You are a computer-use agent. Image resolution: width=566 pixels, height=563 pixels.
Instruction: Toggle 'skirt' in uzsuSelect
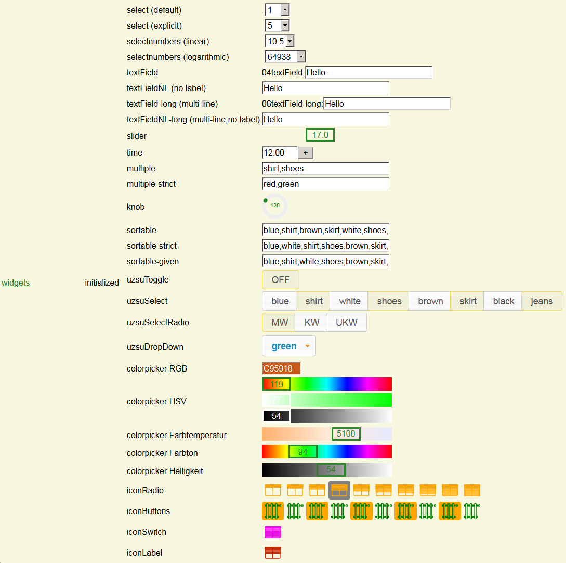[x=467, y=301]
